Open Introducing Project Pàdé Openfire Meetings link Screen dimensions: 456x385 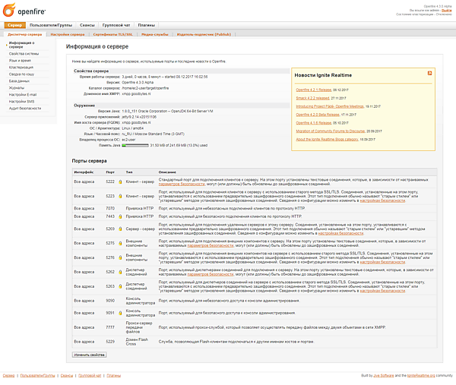click(x=330, y=106)
